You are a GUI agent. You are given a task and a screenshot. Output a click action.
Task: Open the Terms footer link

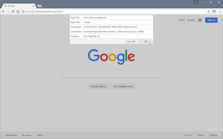point(201,135)
